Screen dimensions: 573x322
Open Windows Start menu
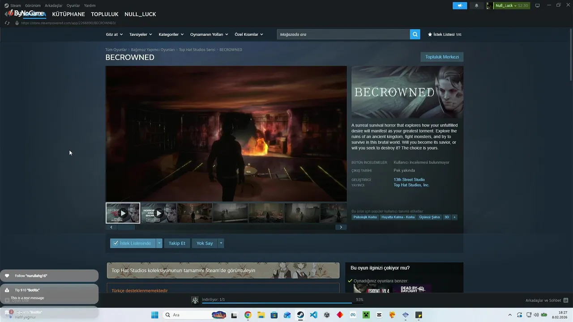[154, 315]
